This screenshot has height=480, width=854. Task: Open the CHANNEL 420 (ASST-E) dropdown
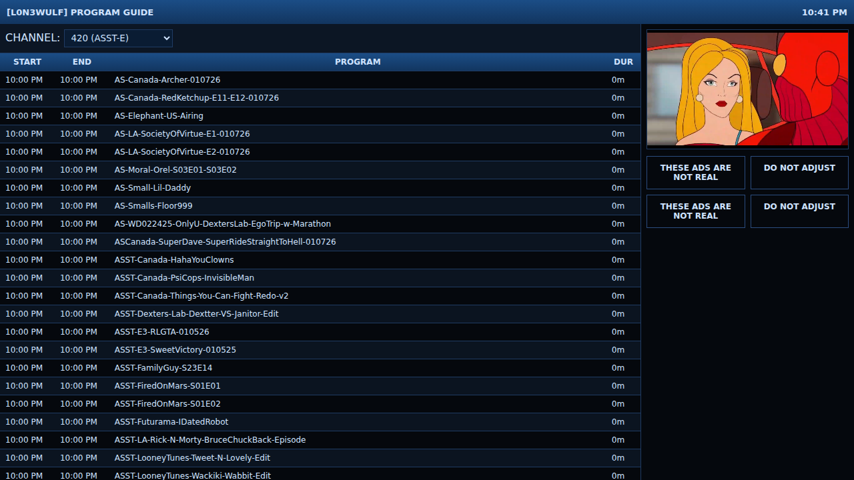pyautogui.click(x=118, y=39)
